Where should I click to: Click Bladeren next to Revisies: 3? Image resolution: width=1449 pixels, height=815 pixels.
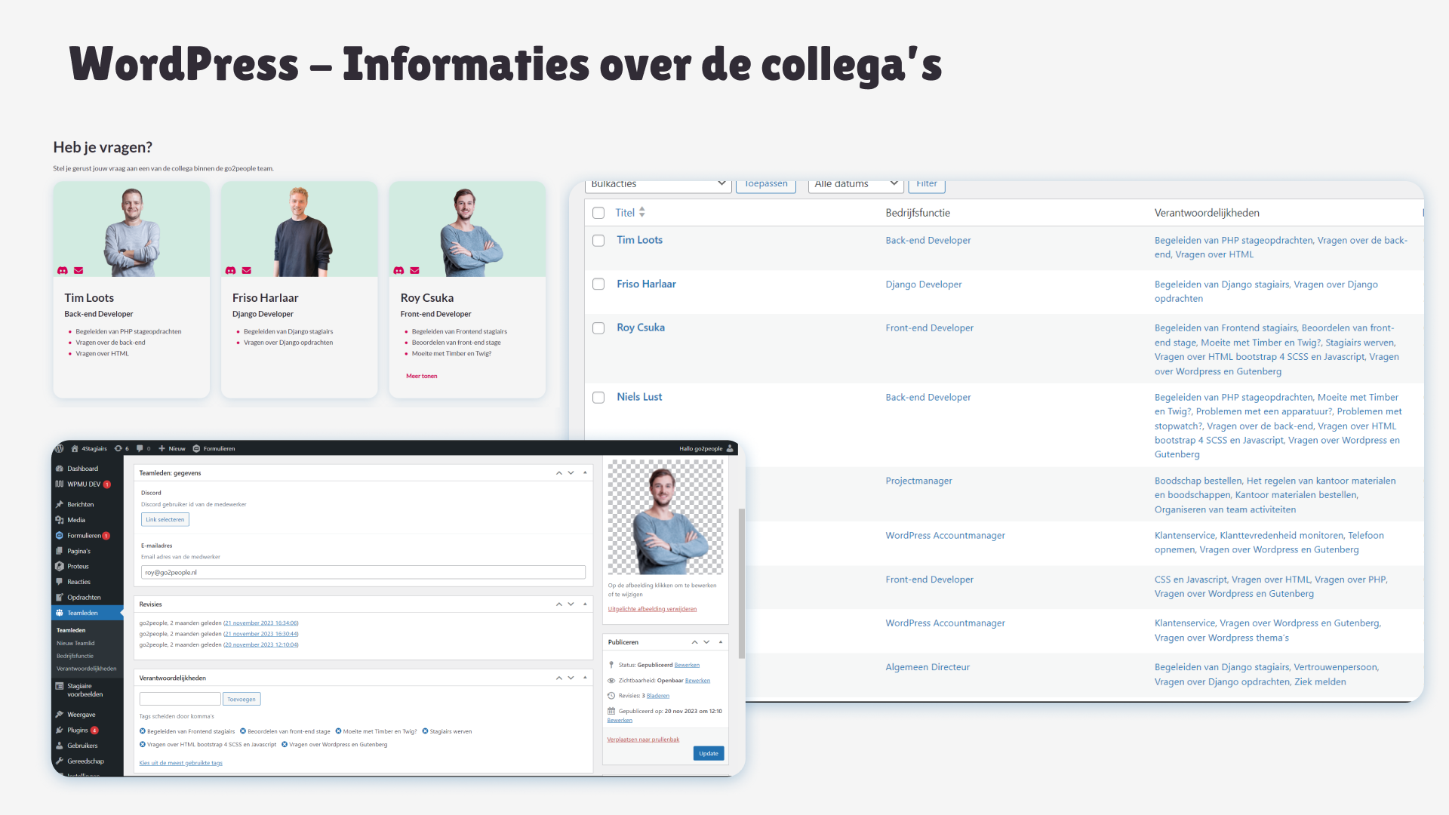pos(658,696)
